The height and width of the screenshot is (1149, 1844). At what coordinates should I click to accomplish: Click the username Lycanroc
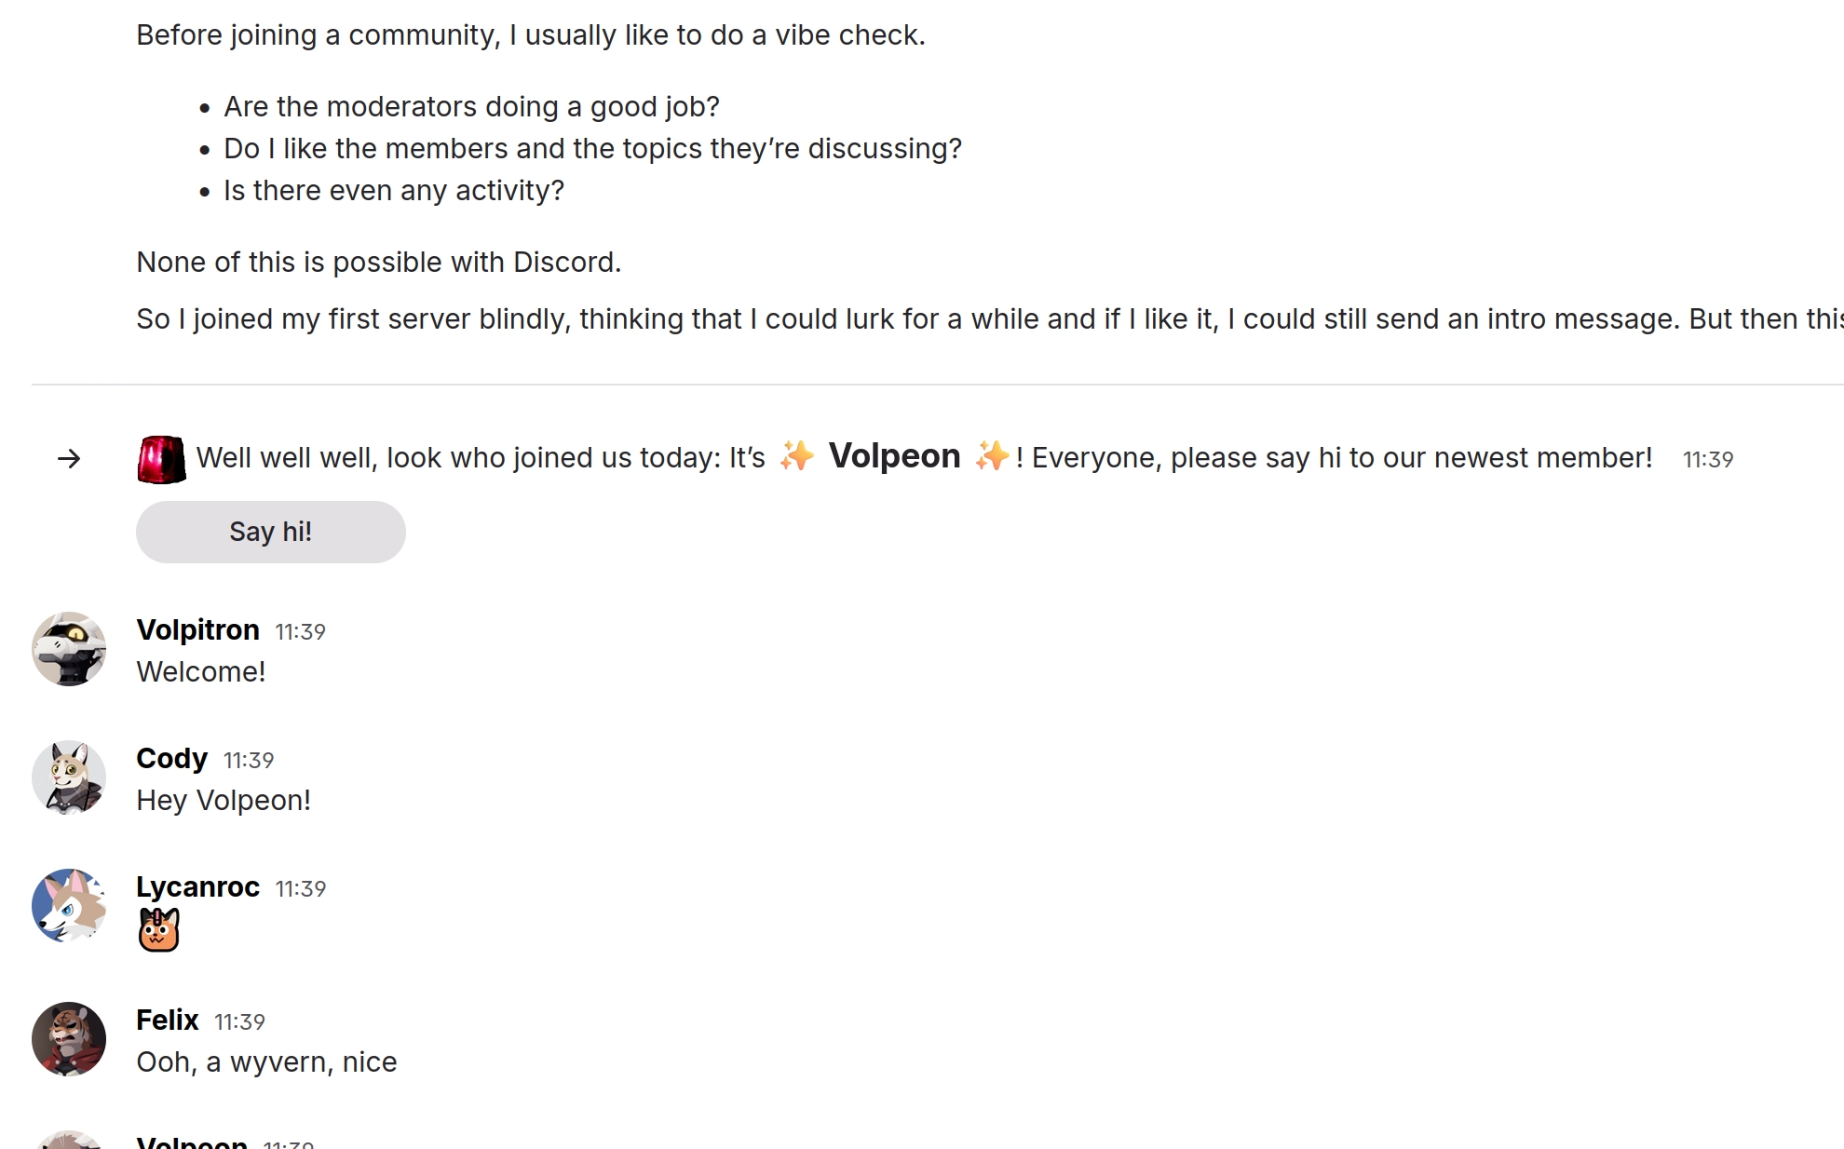tap(197, 886)
